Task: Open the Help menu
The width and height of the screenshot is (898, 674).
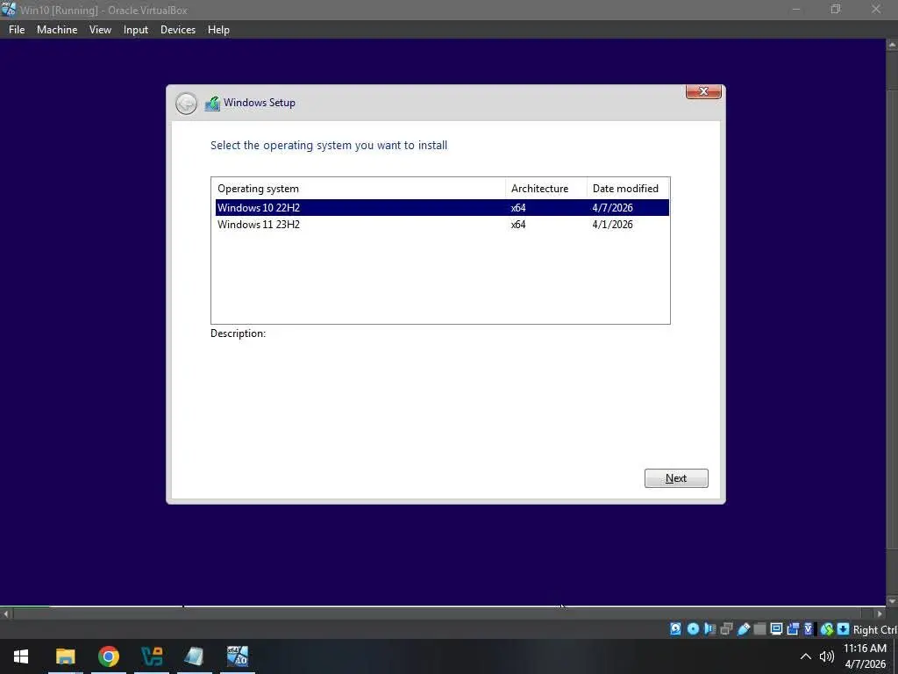Action: [218, 30]
